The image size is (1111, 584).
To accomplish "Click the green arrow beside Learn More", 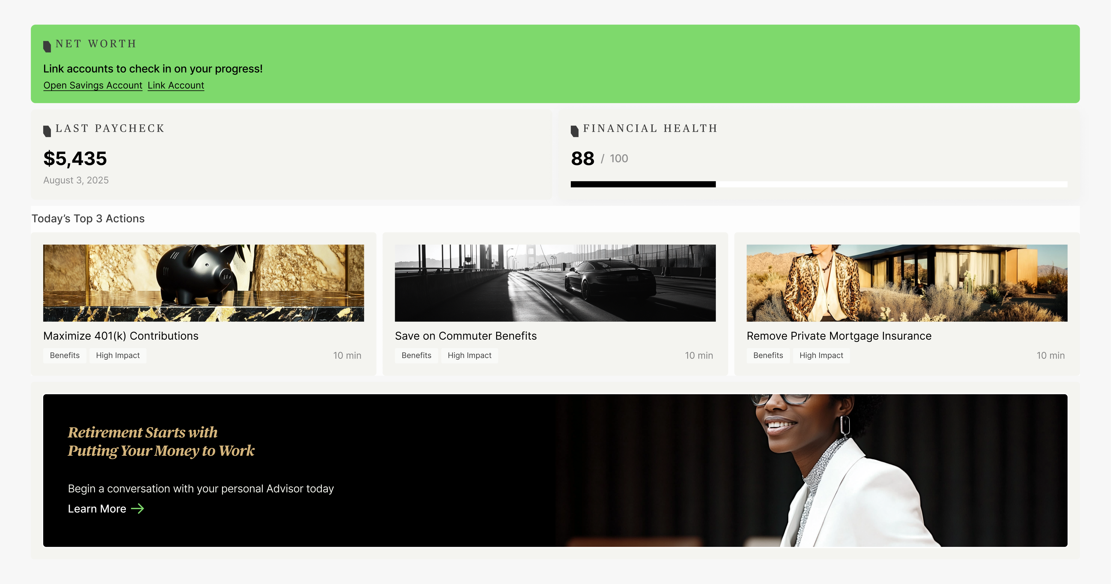I will pyautogui.click(x=138, y=509).
